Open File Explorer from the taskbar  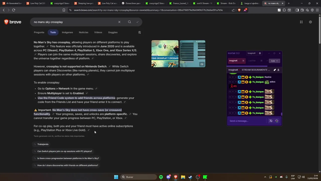click(183, 177)
